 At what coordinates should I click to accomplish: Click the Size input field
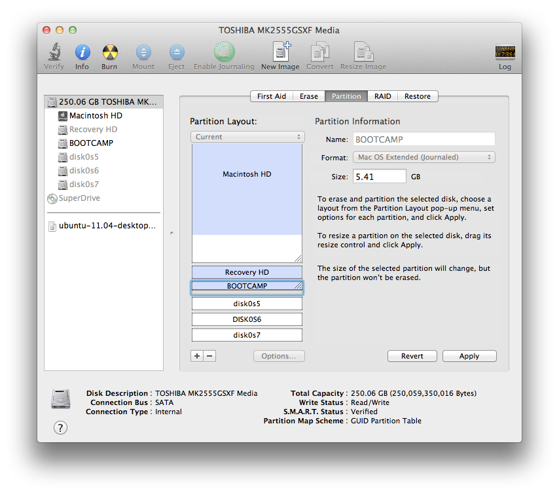click(x=380, y=177)
